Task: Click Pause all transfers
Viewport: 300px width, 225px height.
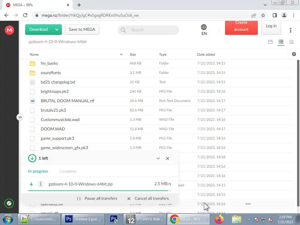Action: (97, 198)
